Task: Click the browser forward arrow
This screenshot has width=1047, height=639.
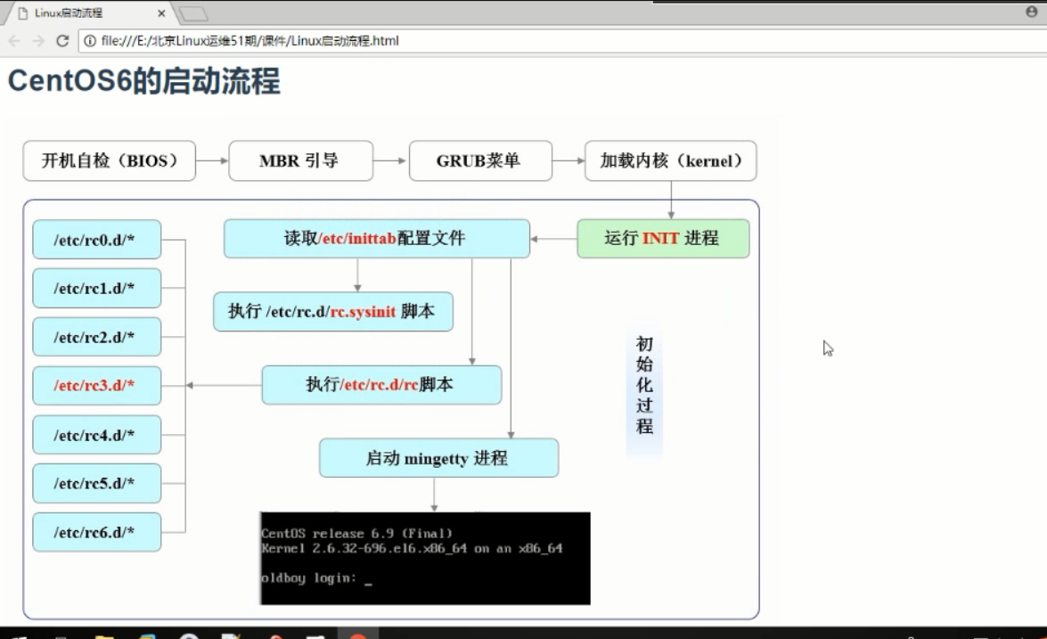Action: click(x=38, y=41)
